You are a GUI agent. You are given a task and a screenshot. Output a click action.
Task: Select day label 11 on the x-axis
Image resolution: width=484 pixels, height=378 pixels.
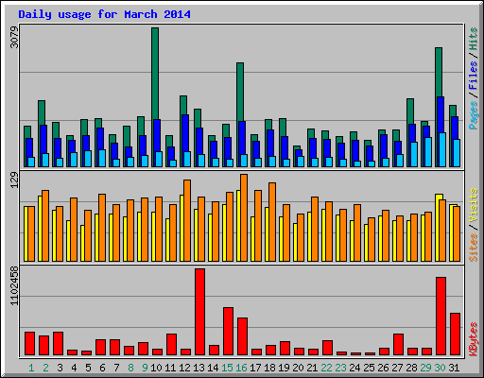tap(170, 368)
